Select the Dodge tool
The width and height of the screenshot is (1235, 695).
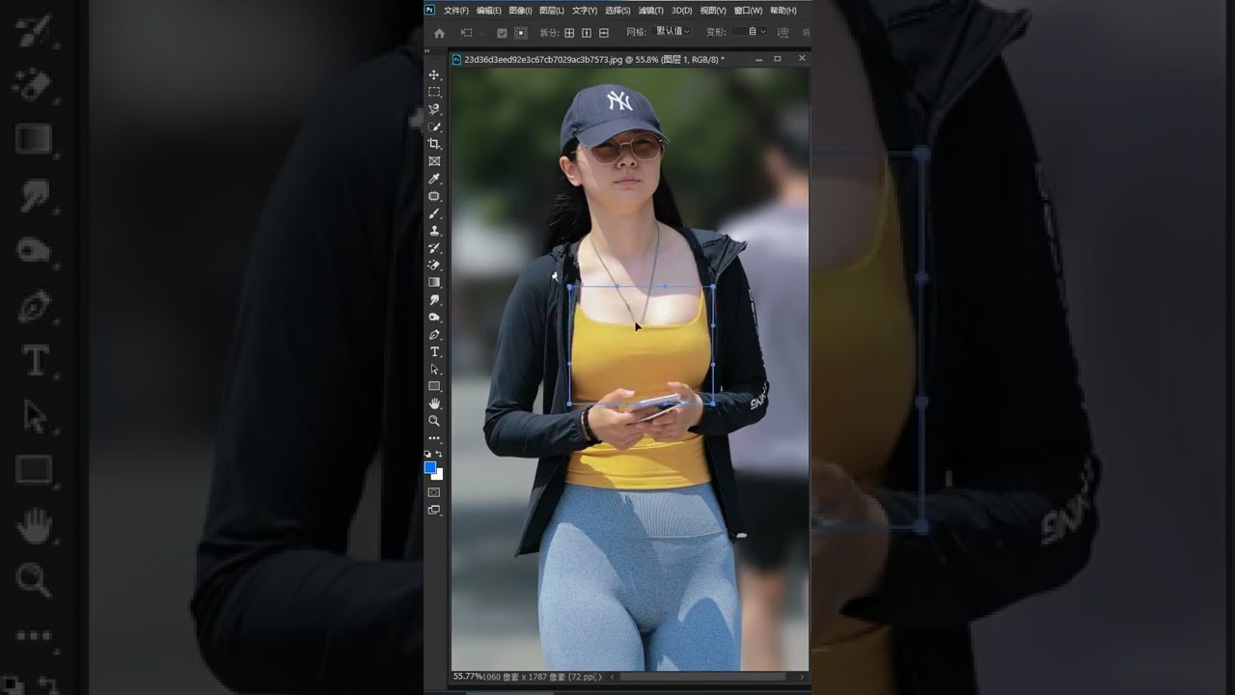point(434,317)
